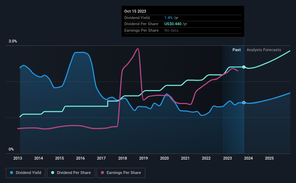
Task: Select the 2013 x-axis label
Action: [18, 158]
